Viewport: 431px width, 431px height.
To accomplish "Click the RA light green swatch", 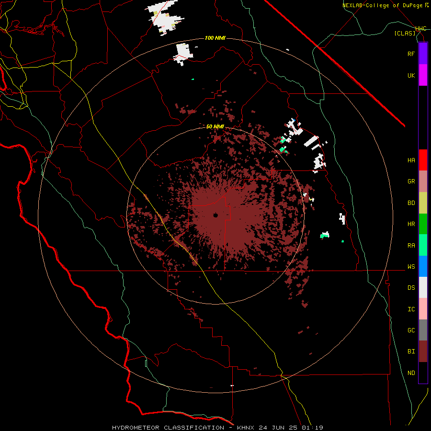I will pos(423,245).
